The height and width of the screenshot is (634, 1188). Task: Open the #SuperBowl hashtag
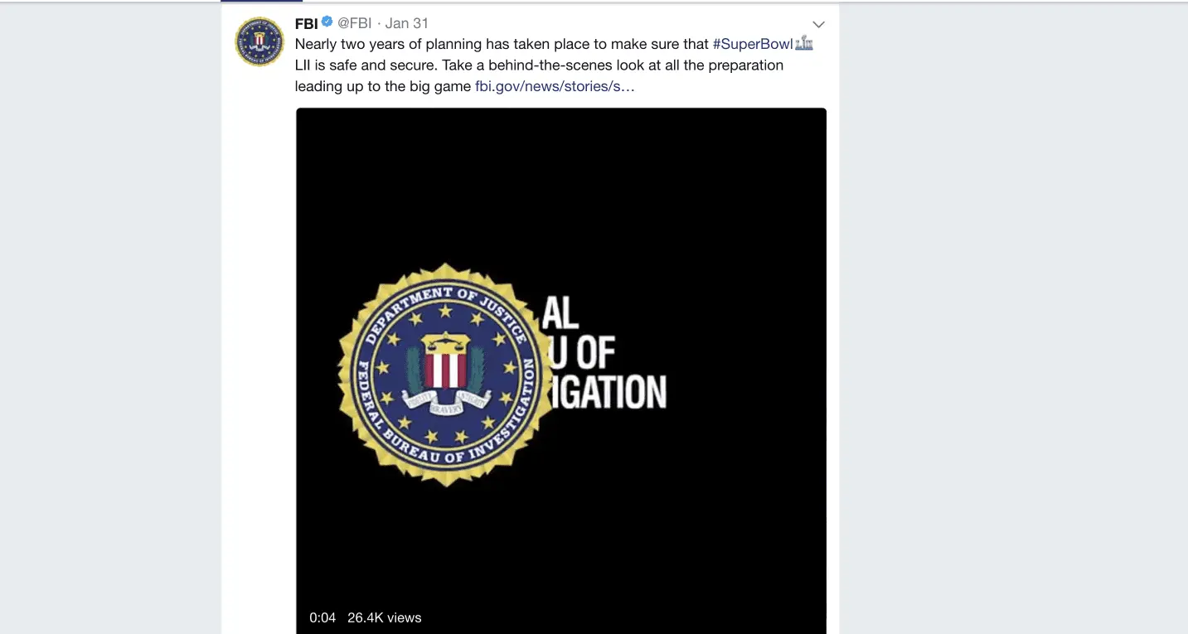pyautogui.click(x=752, y=44)
